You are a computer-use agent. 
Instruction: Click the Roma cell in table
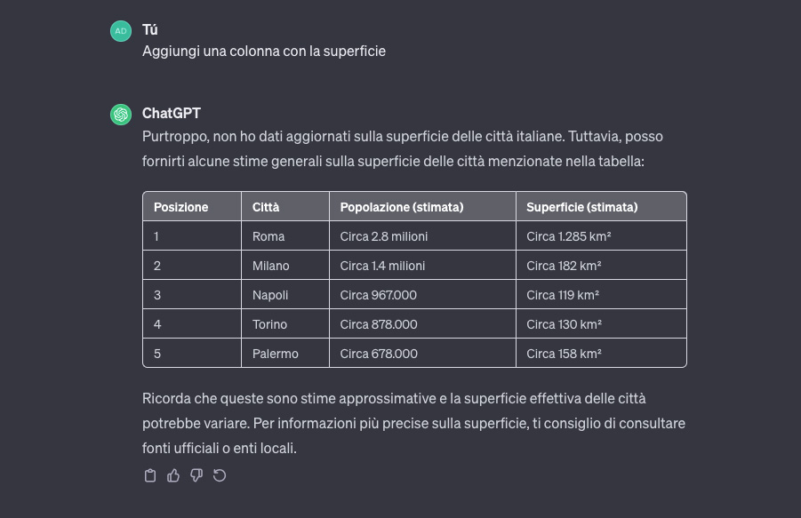click(x=268, y=236)
